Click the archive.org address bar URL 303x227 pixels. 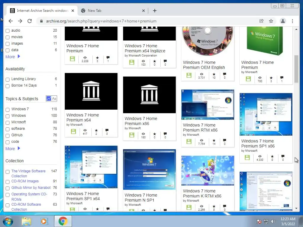[101, 21]
